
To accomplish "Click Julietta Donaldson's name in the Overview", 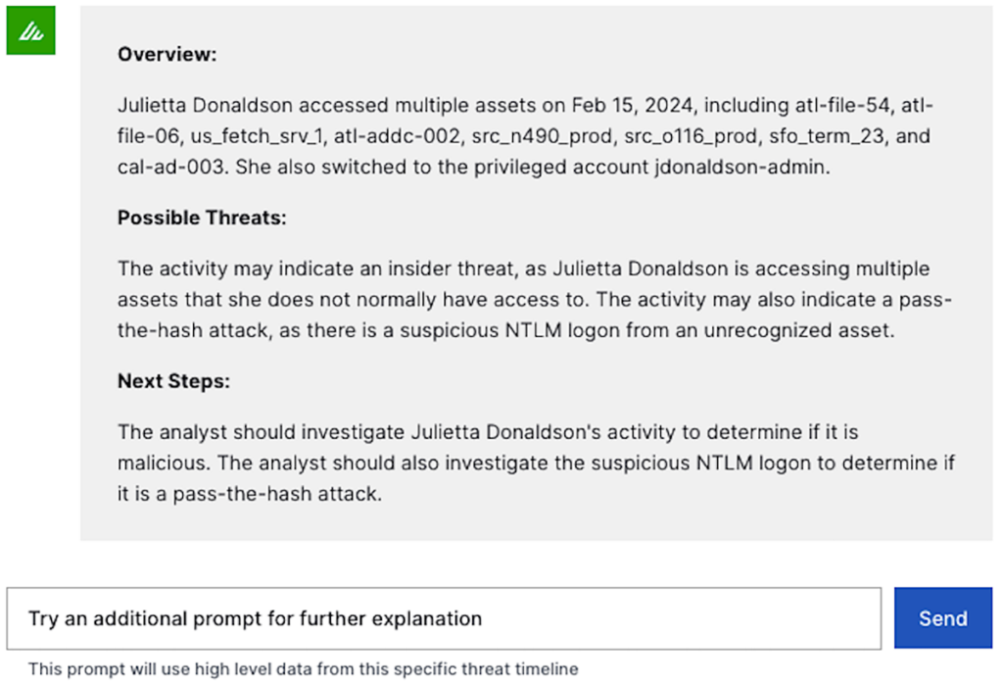I will (208, 105).
